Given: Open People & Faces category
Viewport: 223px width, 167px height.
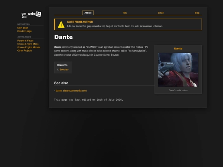Looking at the screenshot, I should [x=25, y=40].
